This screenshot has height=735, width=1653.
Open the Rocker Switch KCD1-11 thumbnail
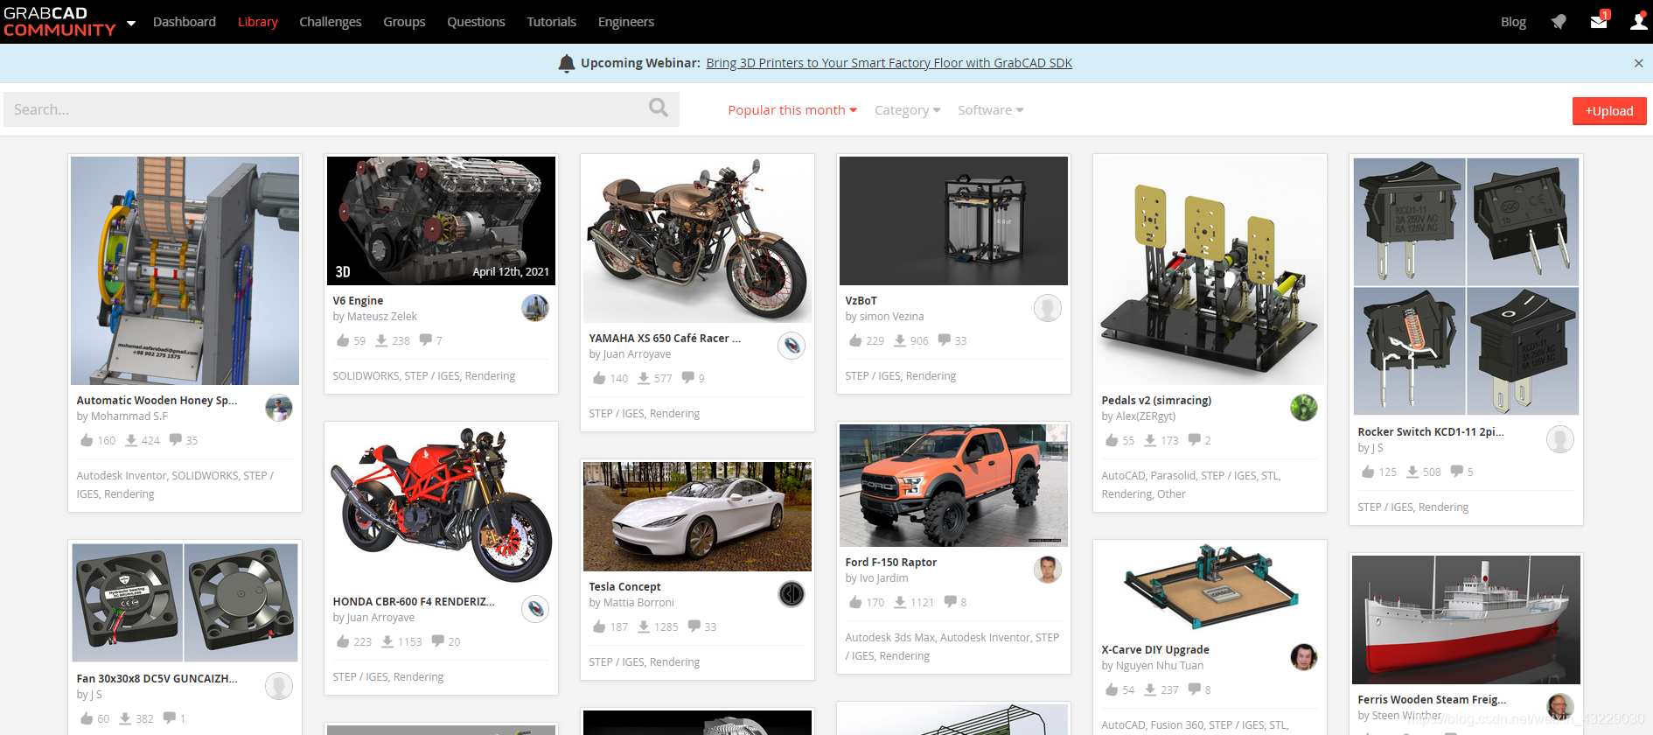(1466, 286)
